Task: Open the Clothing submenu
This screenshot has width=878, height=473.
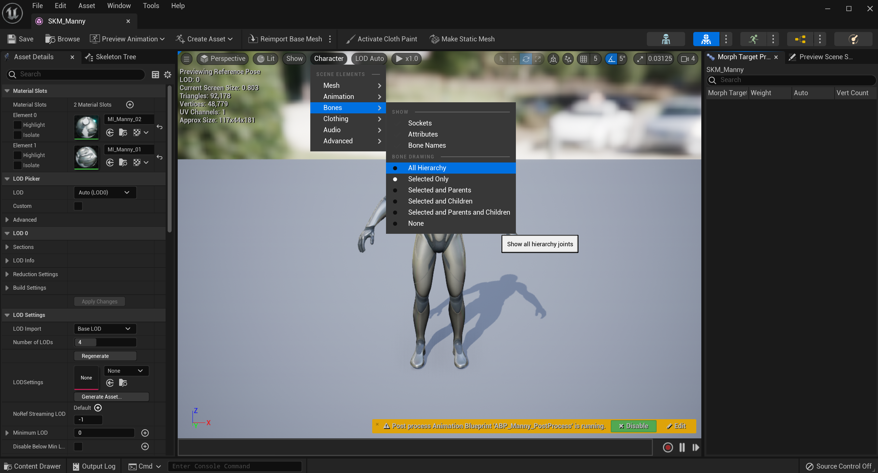Action: click(348, 119)
